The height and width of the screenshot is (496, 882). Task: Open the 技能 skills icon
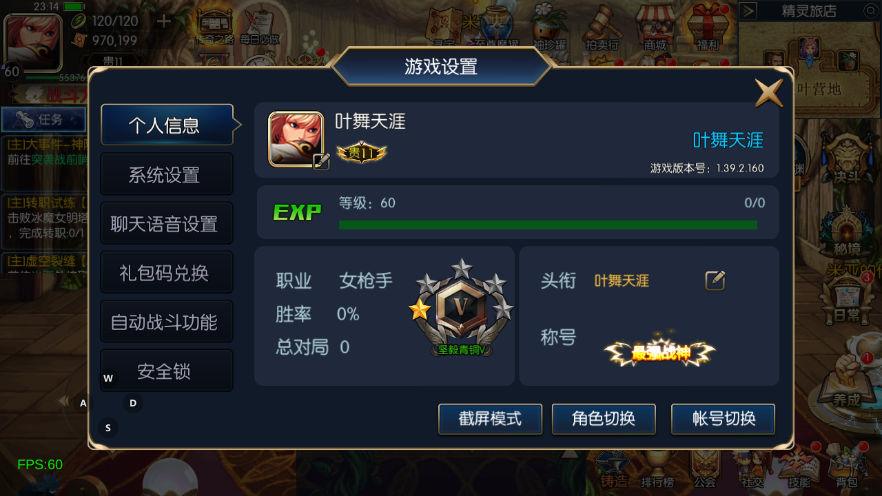tap(799, 468)
